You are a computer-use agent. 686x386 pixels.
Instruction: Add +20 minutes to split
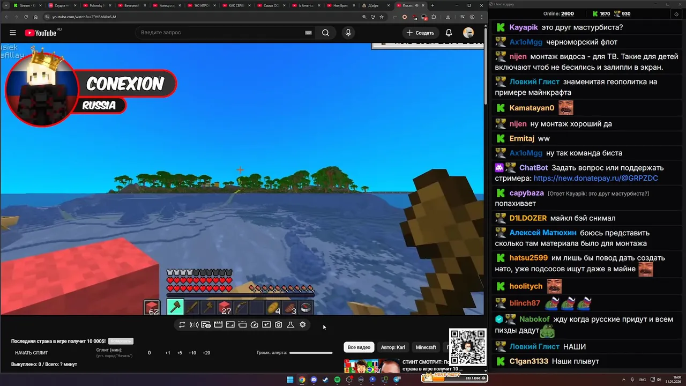tap(206, 353)
